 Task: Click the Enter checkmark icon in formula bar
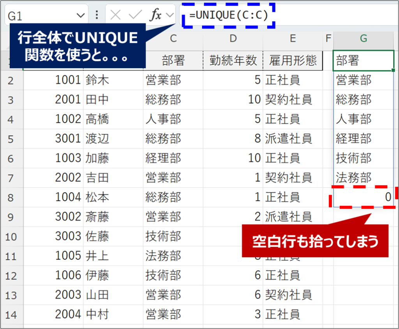135,16
